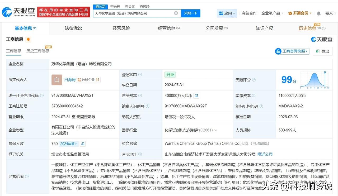Click the help icon beside 天眼评分

254,80
